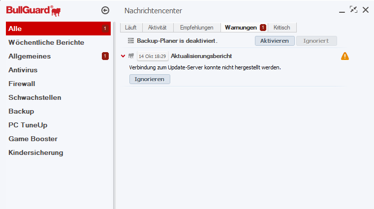
Task: Click the red badge on Alle
Action: point(105,29)
